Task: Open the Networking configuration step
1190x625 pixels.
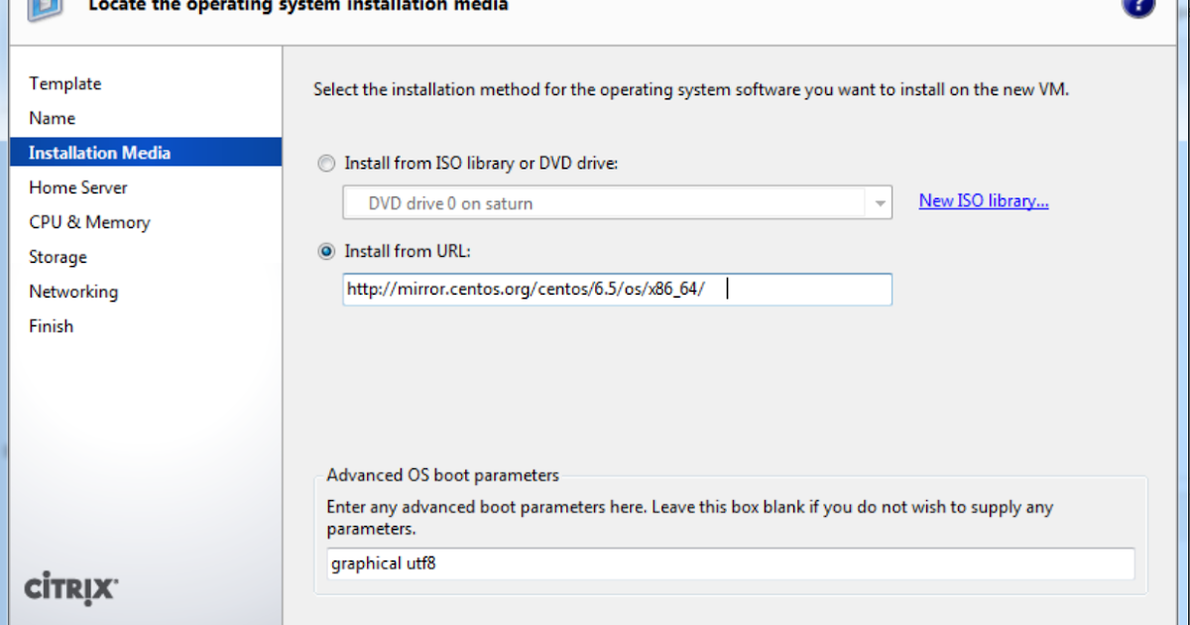Action: pyautogui.click(x=73, y=292)
